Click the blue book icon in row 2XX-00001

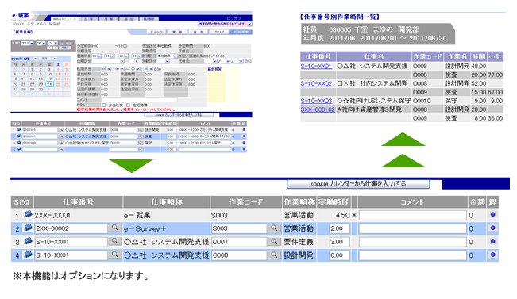[x=28, y=215]
